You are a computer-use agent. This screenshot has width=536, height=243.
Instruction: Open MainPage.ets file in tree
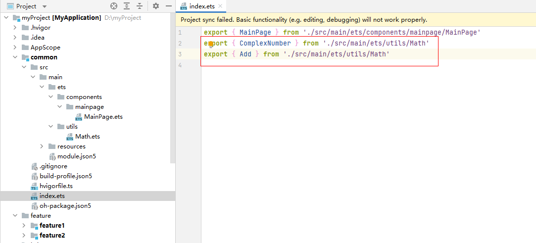point(103,116)
